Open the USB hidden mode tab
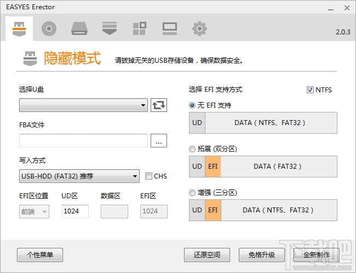This screenshot has height=273, width=356. [x=20, y=28]
